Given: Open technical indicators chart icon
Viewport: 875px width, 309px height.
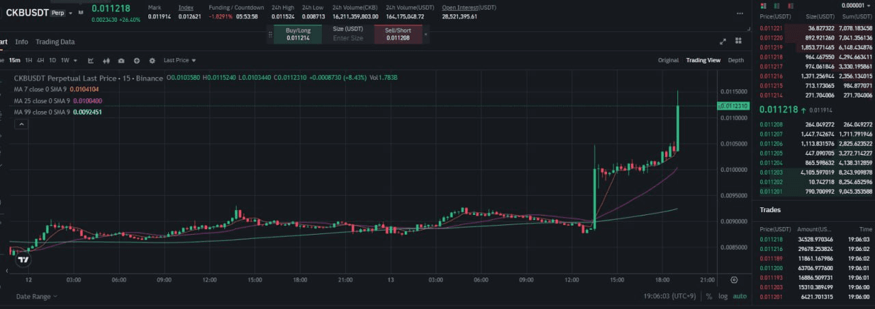Looking at the screenshot, I should pos(90,60).
